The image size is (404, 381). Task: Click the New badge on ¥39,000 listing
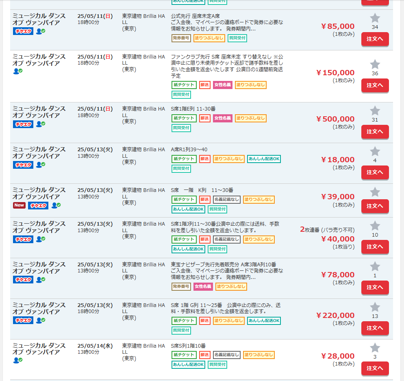20,205
